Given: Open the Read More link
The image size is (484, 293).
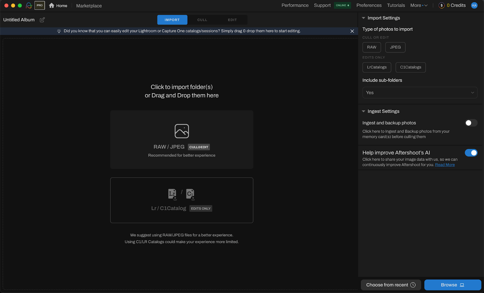Looking at the screenshot, I should (x=445, y=165).
